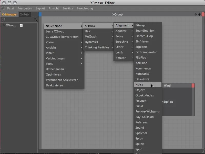205x154 pixels.
Task: Select Umbenennen from context menu
Action: coord(64,69)
